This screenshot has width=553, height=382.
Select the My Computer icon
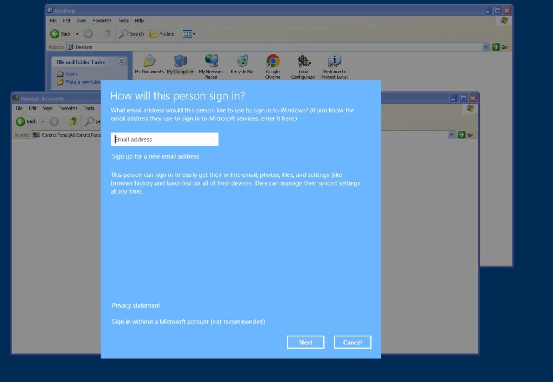pyautogui.click(x=180, y=62)
